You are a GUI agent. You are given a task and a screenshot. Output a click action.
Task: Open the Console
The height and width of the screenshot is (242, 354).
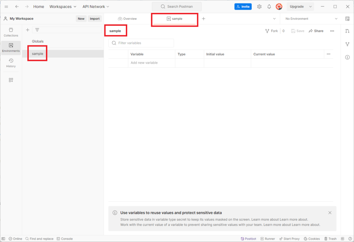click(65, 239)
